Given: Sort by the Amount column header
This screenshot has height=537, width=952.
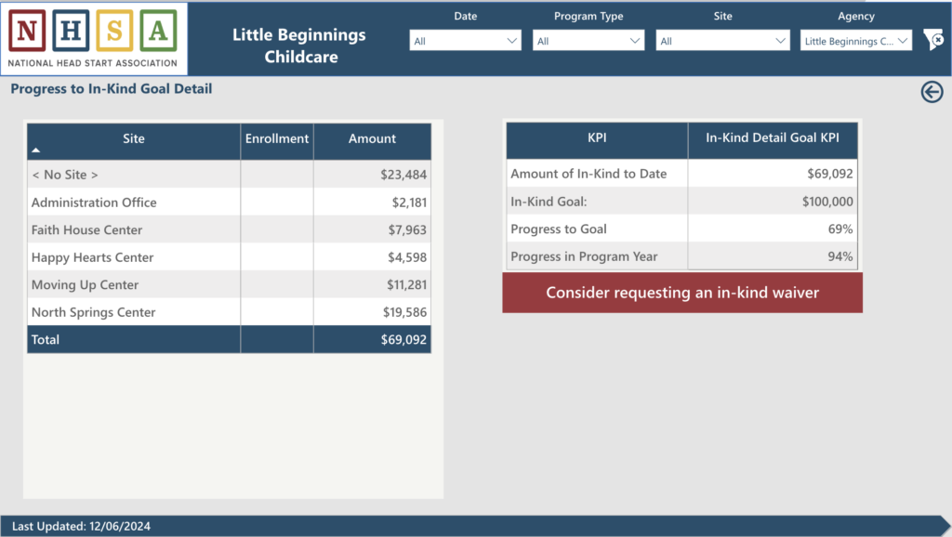Looking at the screenshot, I should click(372, 139).
